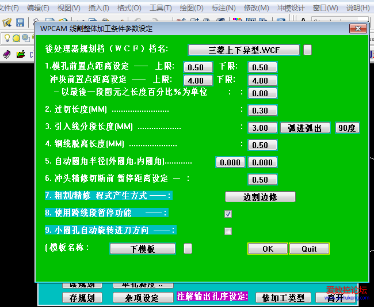Screen dimensions: 374x307
Task: Open the 冲模设计 menu
Action: pos(291,8)
